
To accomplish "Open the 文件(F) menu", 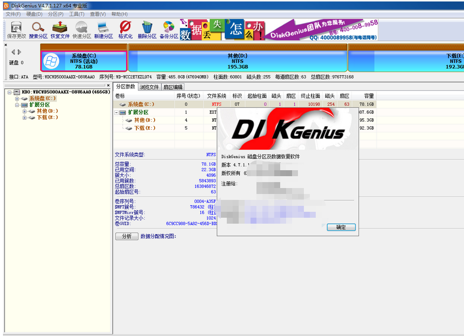I will point(13,14).
